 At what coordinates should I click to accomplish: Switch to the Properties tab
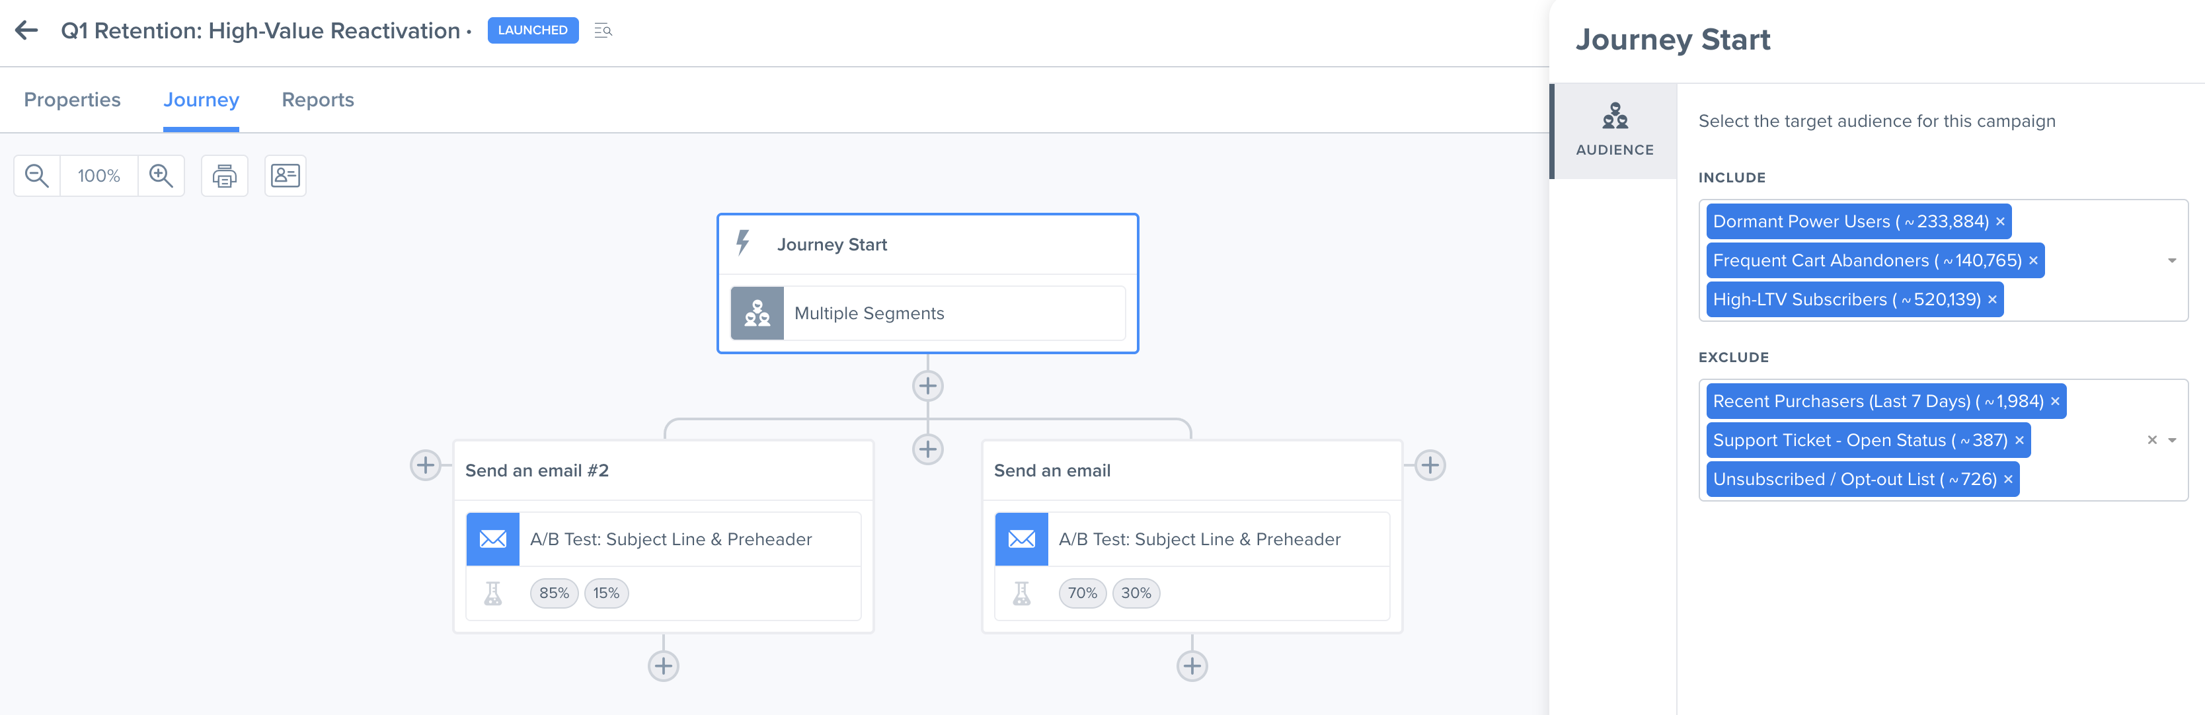[72, 100]
